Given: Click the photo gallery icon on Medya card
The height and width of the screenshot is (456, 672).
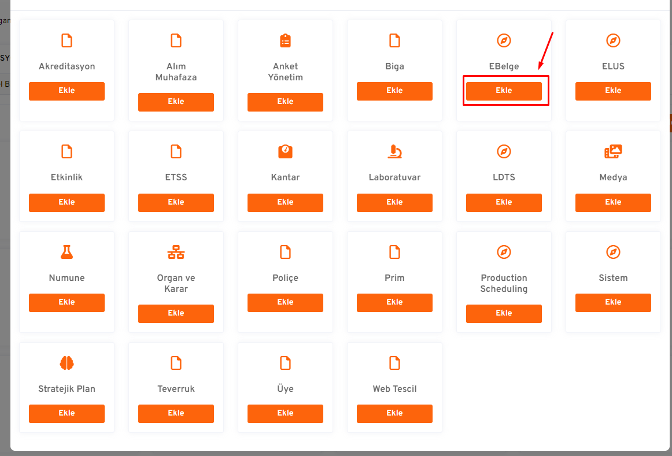Looking at the screenshot, I should [613, 151].
